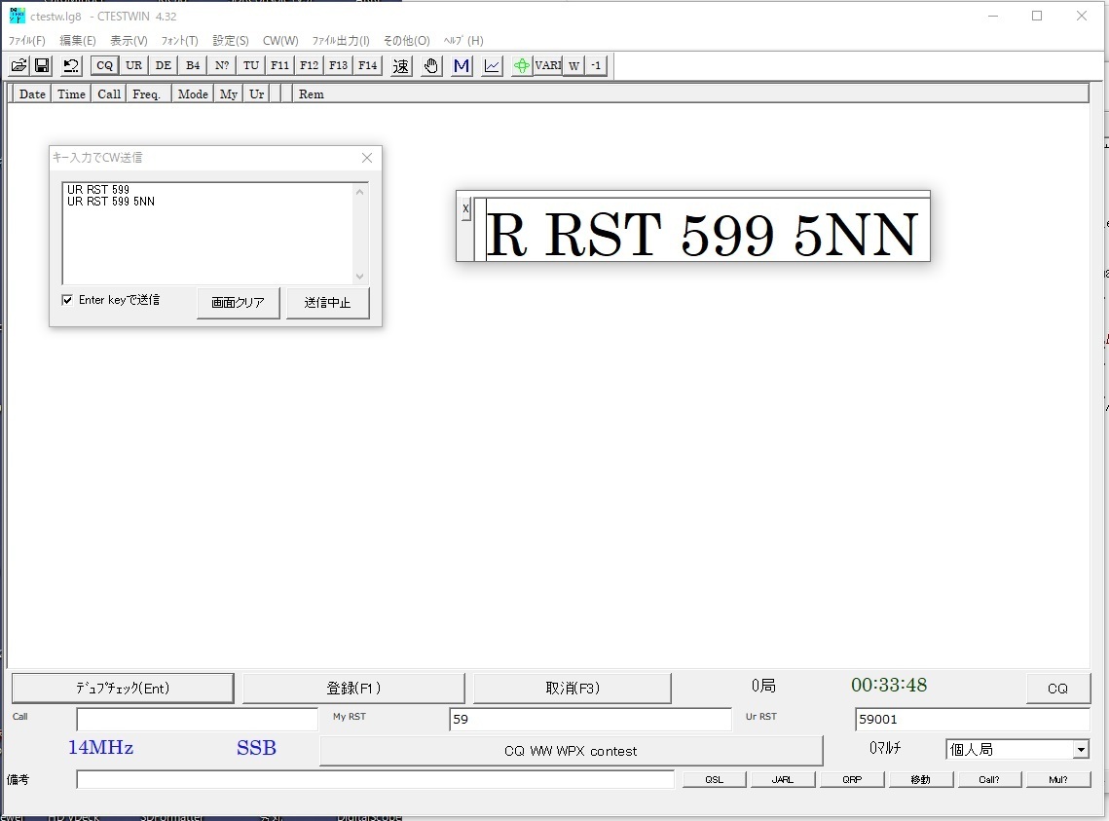Disable the Enter keyで送信 checkbox
This screenshot has width=1109, height=821.
(68, 300)
